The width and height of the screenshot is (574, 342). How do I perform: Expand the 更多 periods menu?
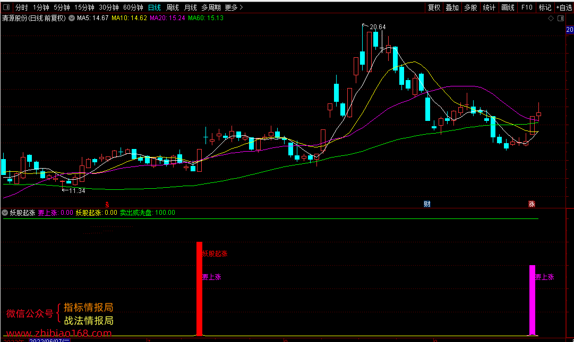click(x=234, y=7)
